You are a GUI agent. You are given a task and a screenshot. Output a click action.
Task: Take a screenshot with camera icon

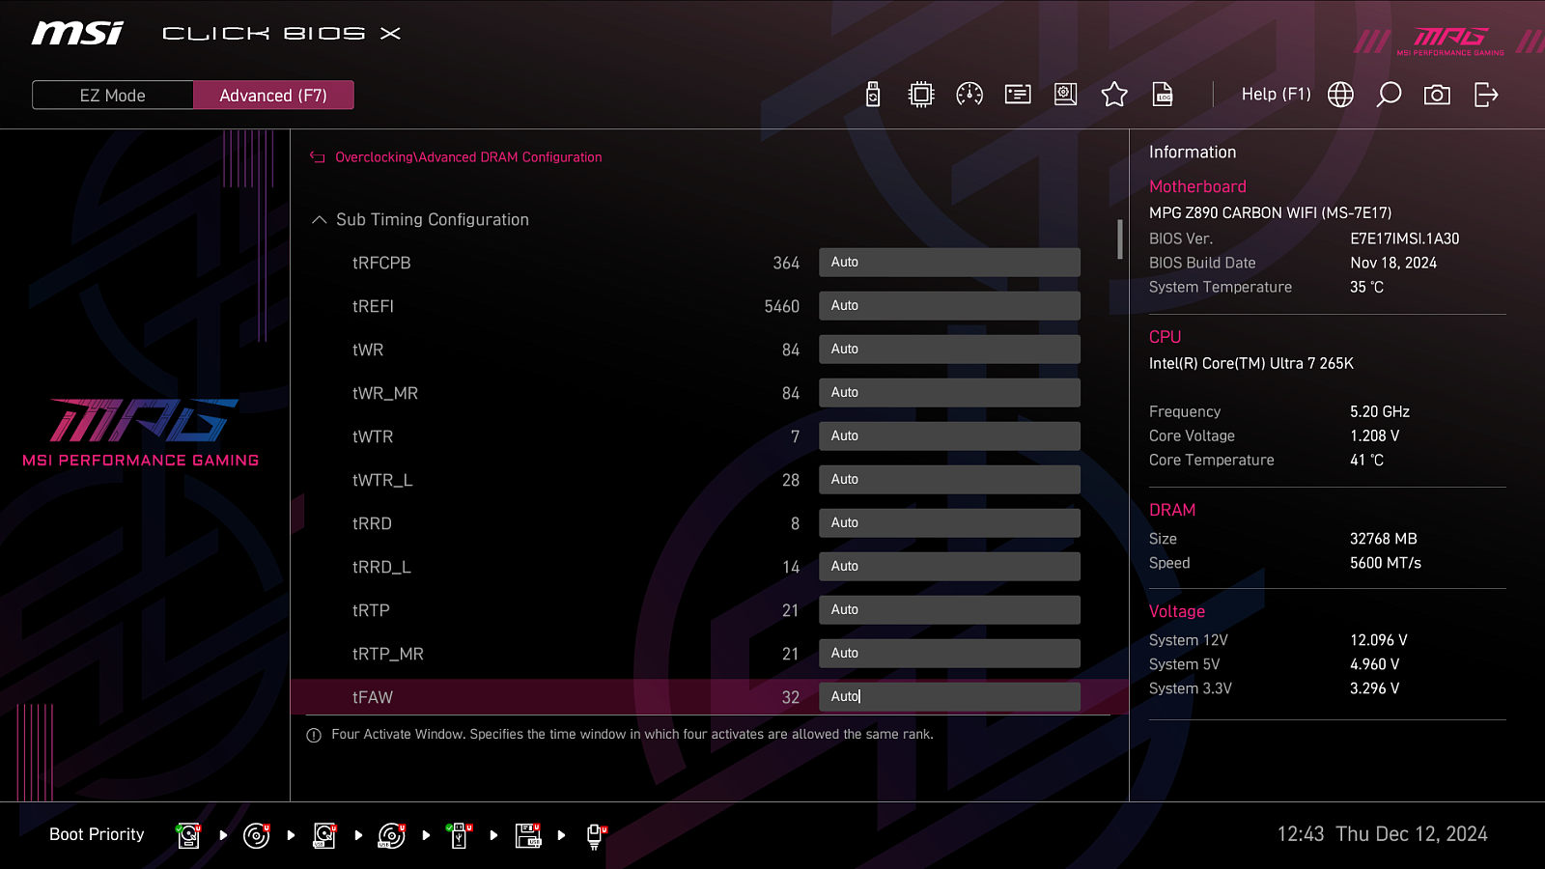[x=1437, y=95]
